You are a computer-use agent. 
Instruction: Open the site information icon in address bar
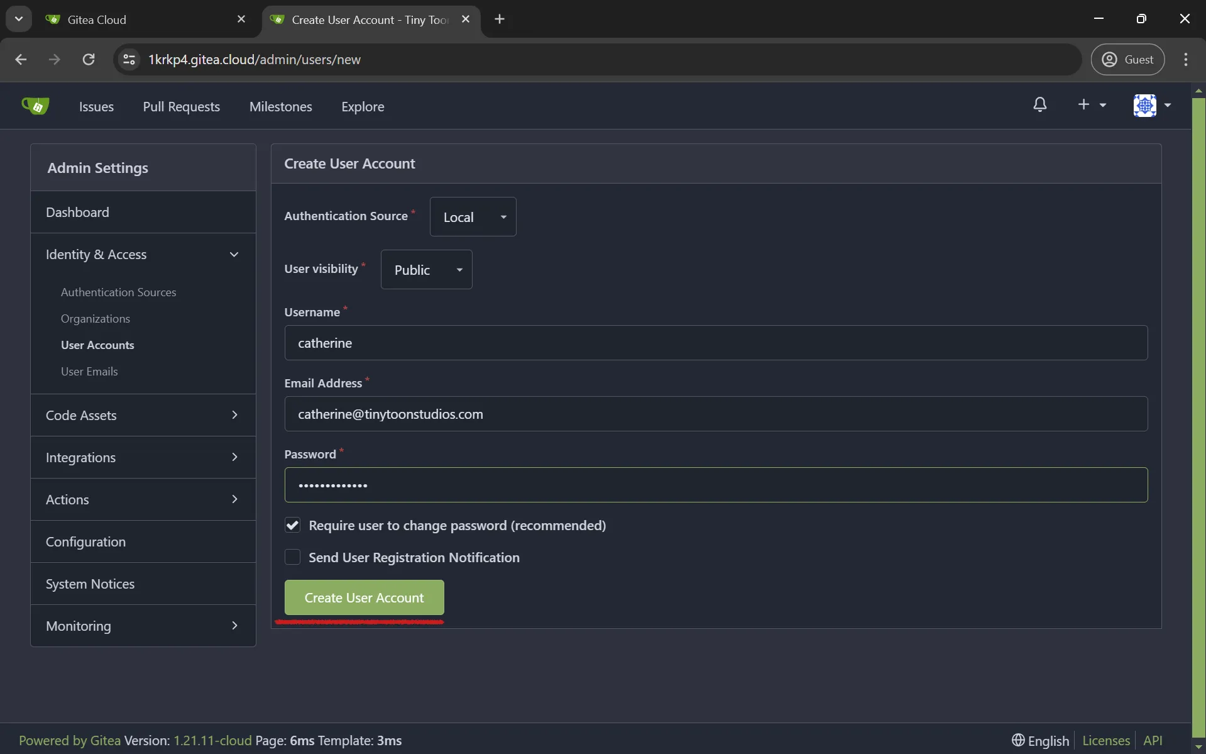[129, 59]
